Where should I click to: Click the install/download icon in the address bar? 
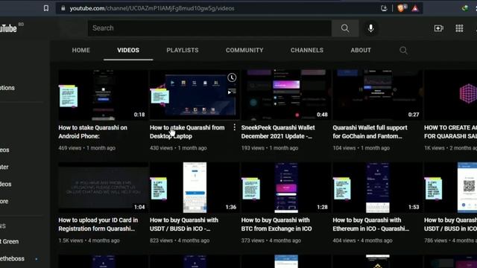[384, 8]
